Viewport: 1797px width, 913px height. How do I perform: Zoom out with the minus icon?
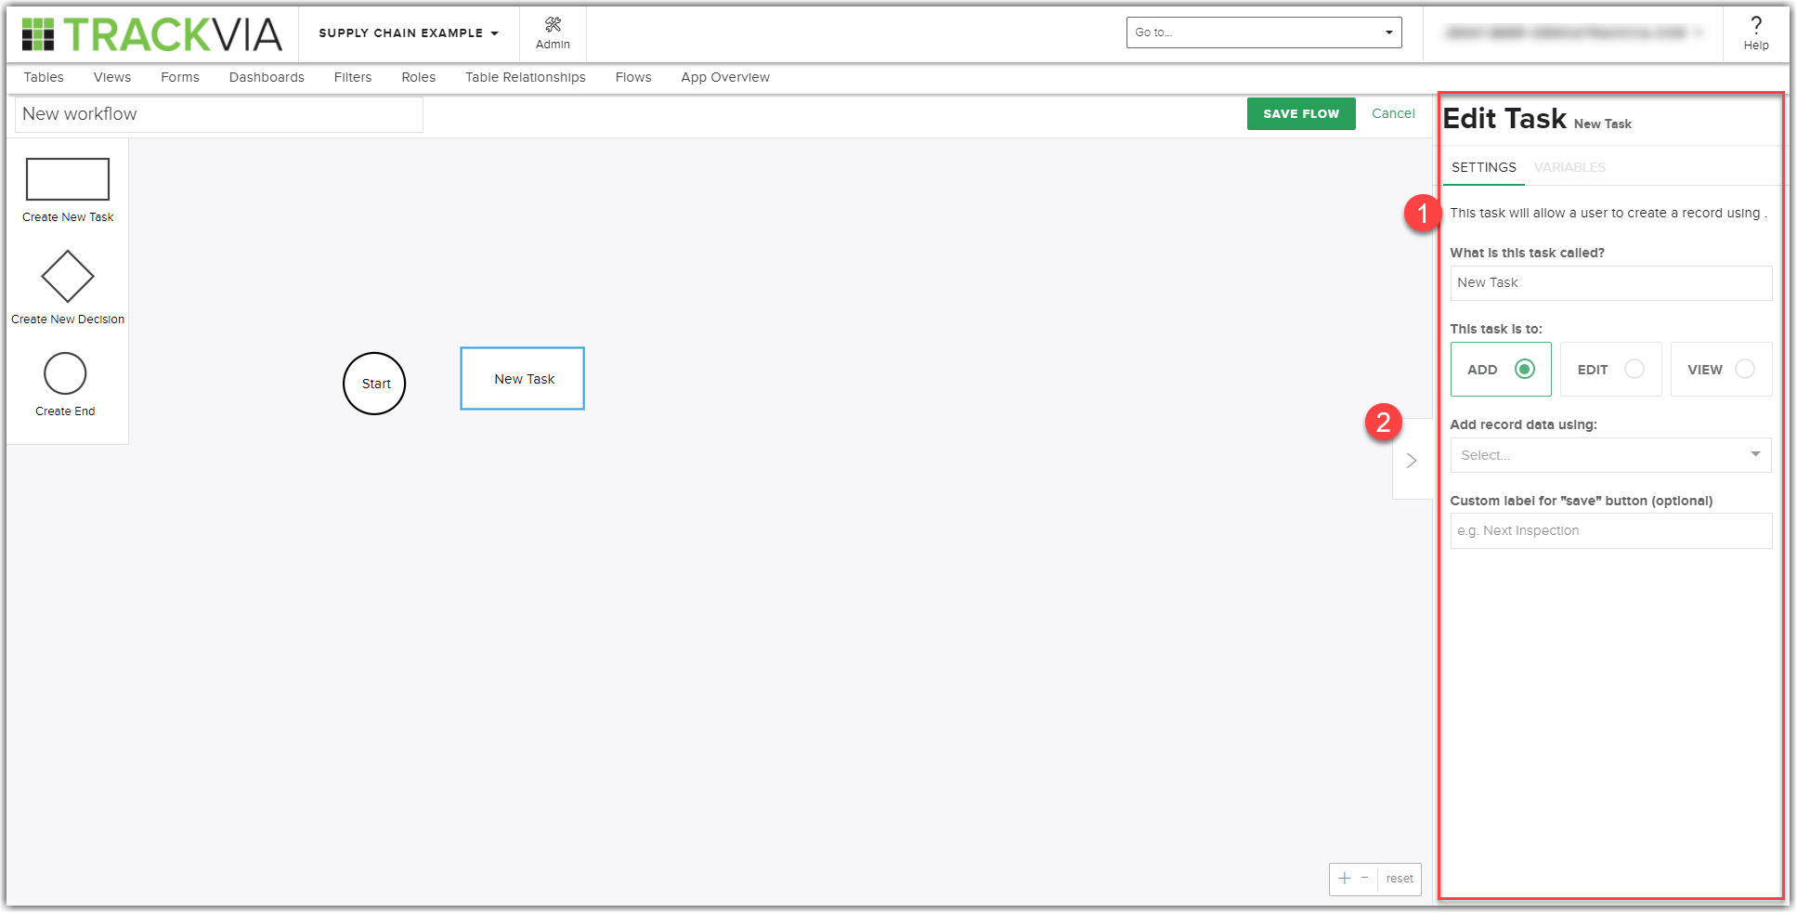pyautogui.click(x=1364, y=878)
